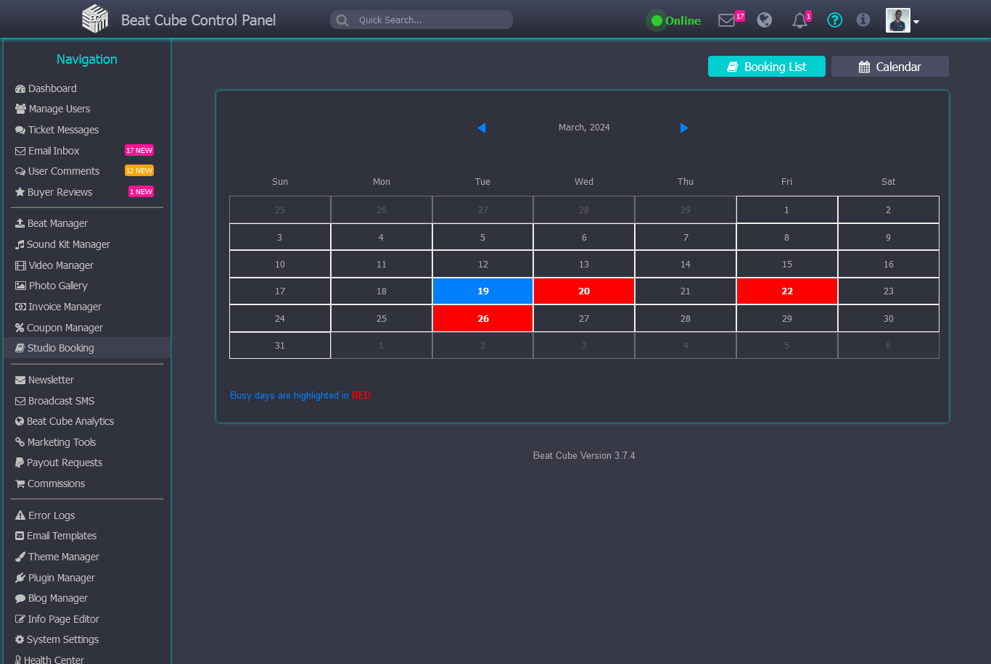Select the red busy day 26
This screenshot has width=991, height=664.
(x=483, y=319)
